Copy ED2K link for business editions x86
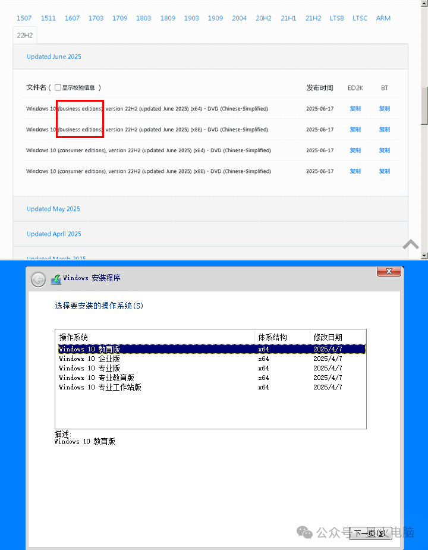Image resolution: width=428 pixels, height=550 pixels. [355, 130]
